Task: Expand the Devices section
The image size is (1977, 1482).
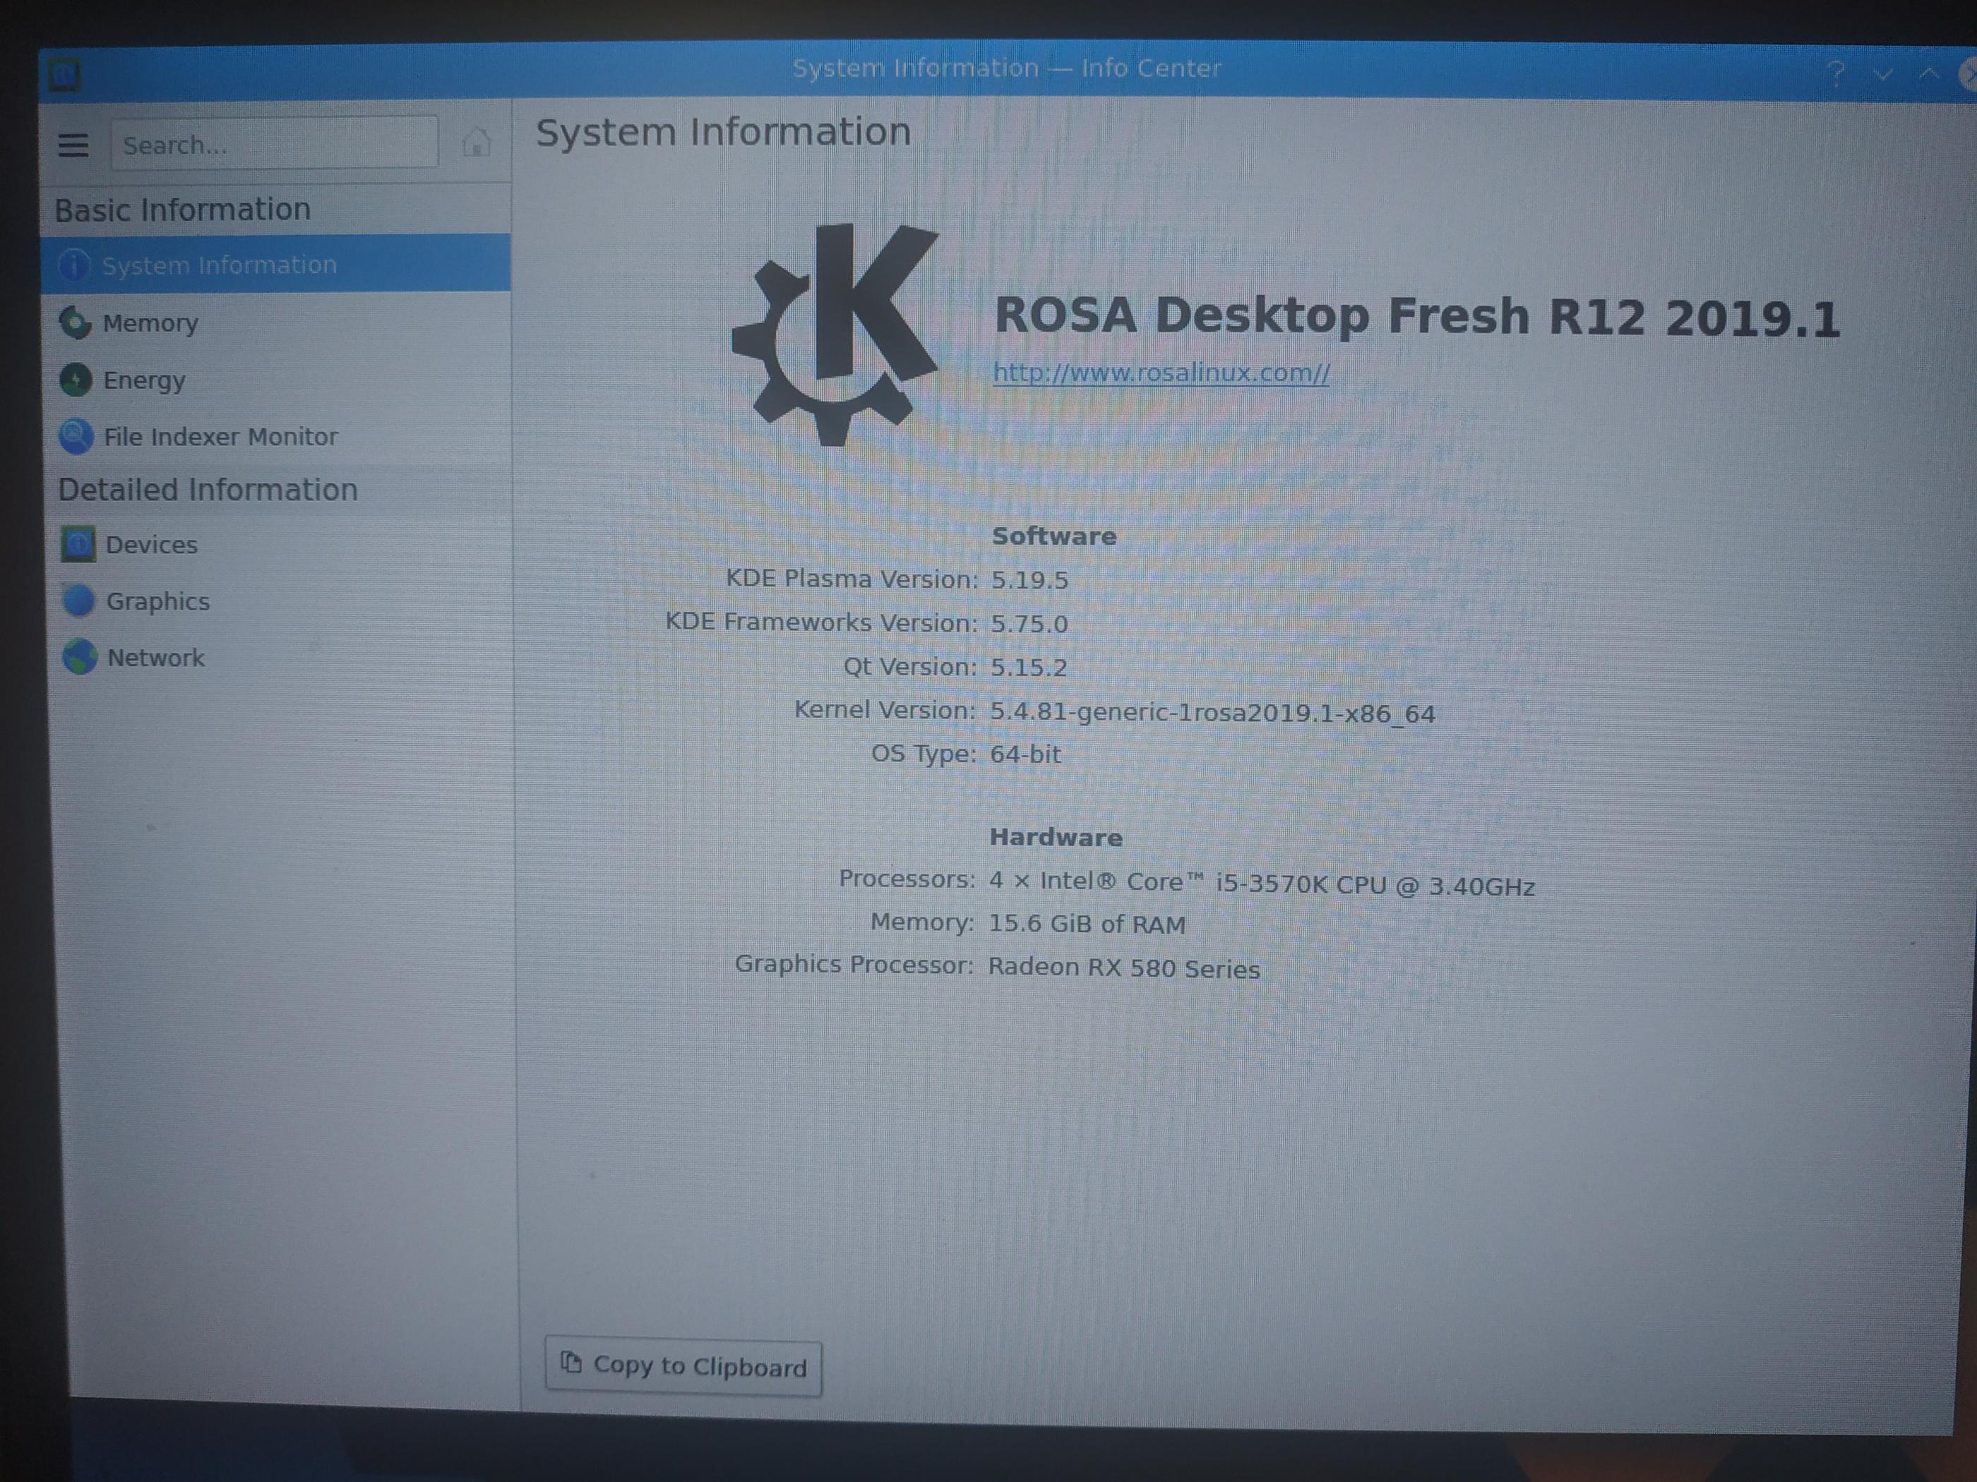Action: coord(151,545)
